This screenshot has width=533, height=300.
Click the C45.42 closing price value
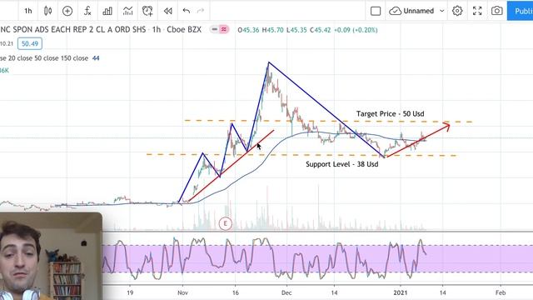320,30
